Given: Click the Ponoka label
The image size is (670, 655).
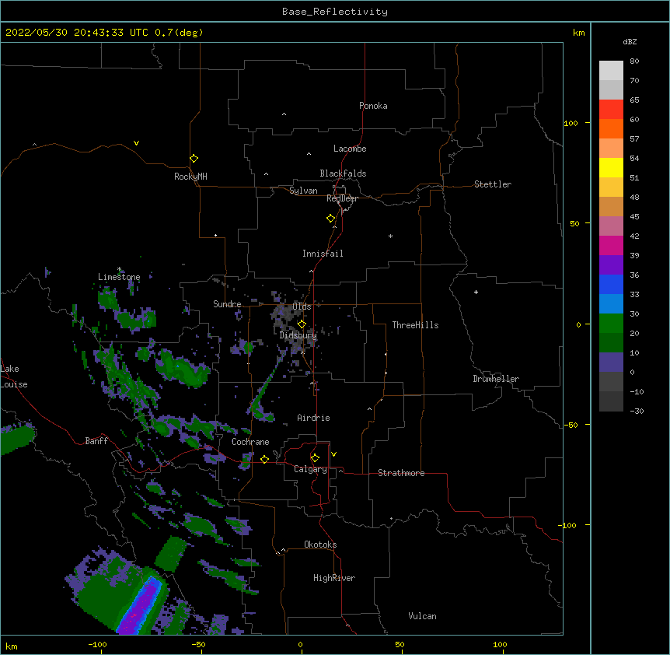Looking at the screenshot, I should [373, 106].
